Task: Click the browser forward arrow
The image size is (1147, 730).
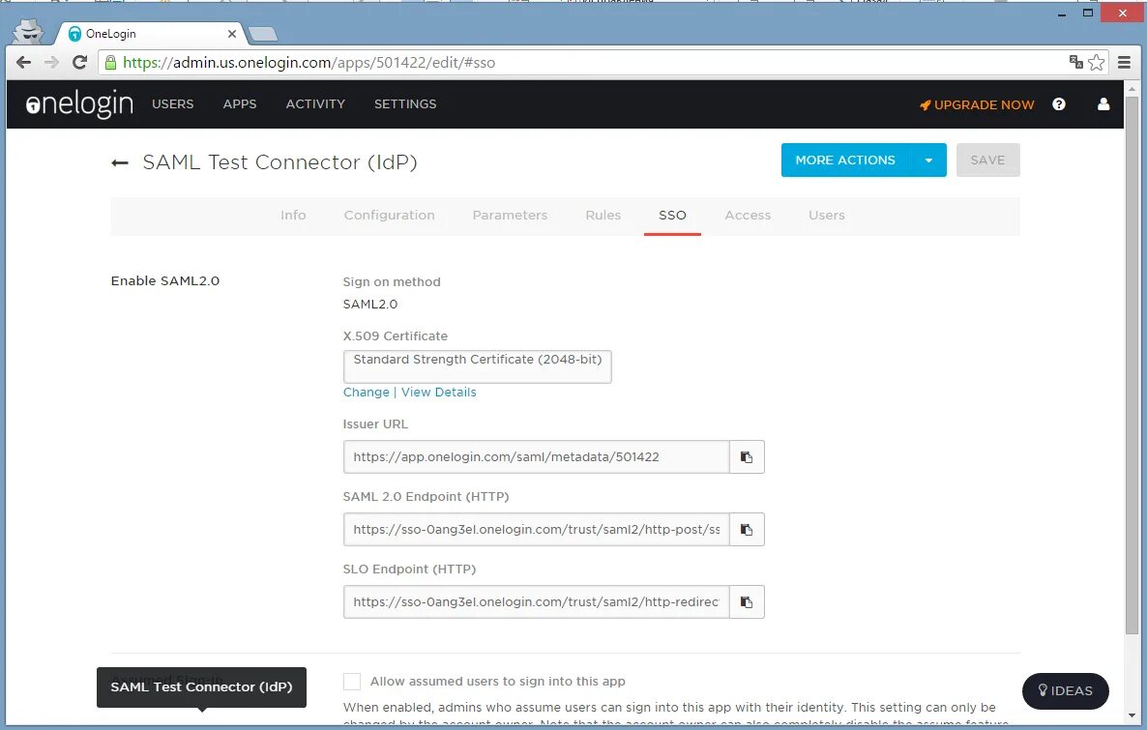Action: pos(51,62)
